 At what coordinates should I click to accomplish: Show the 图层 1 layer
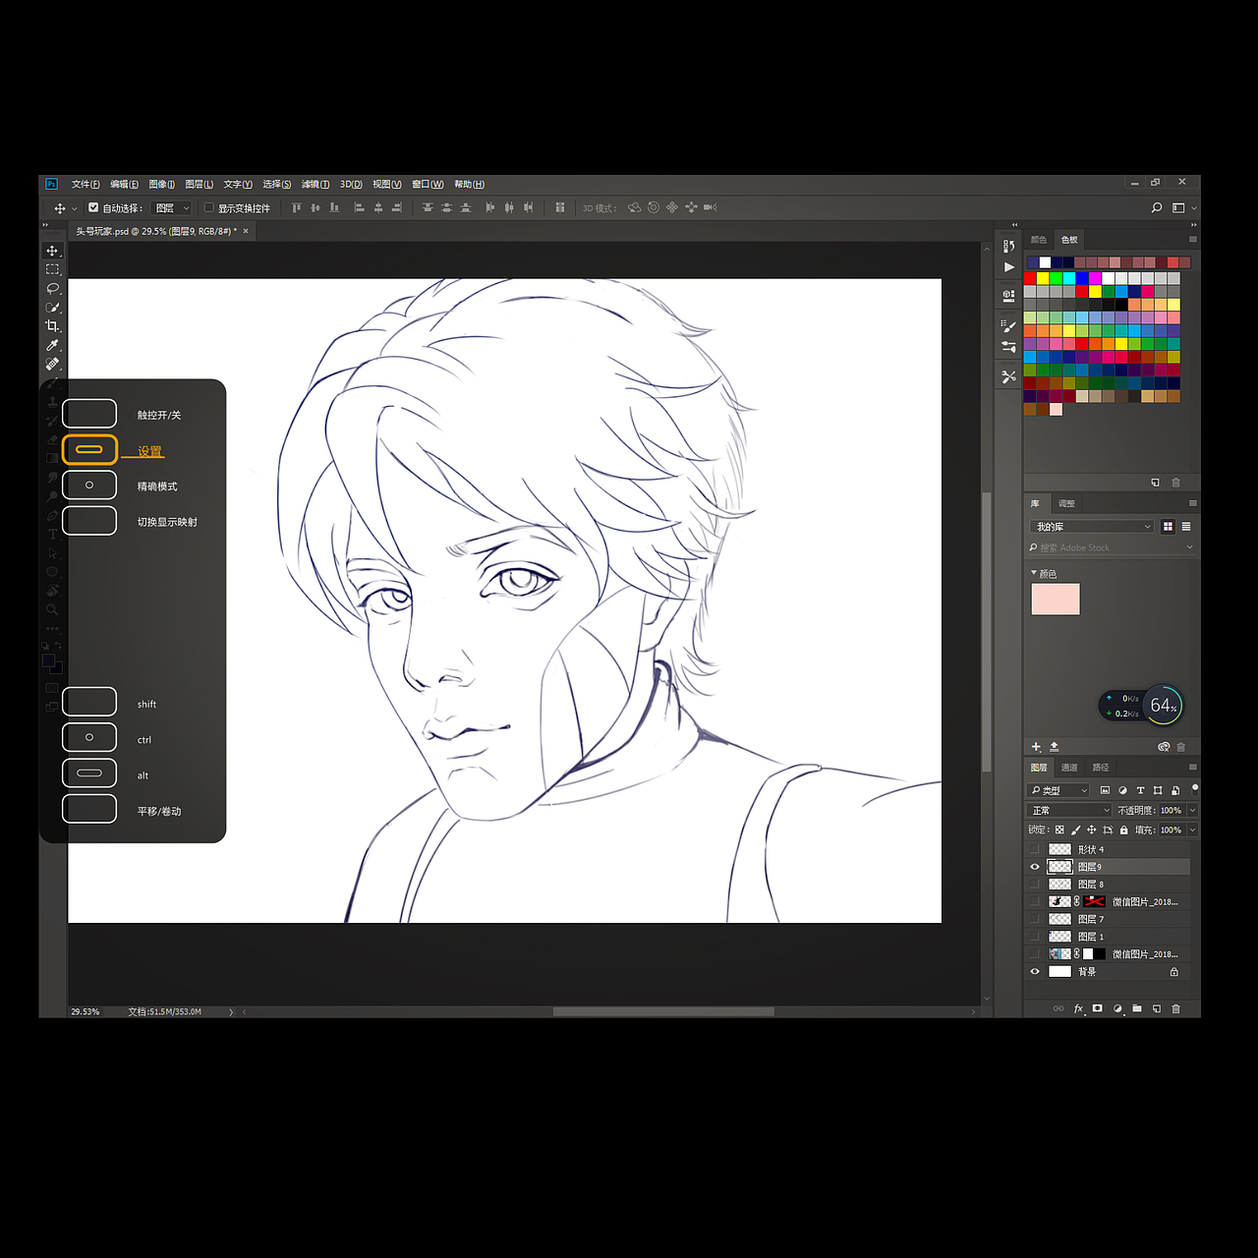tap(1035, 937)
